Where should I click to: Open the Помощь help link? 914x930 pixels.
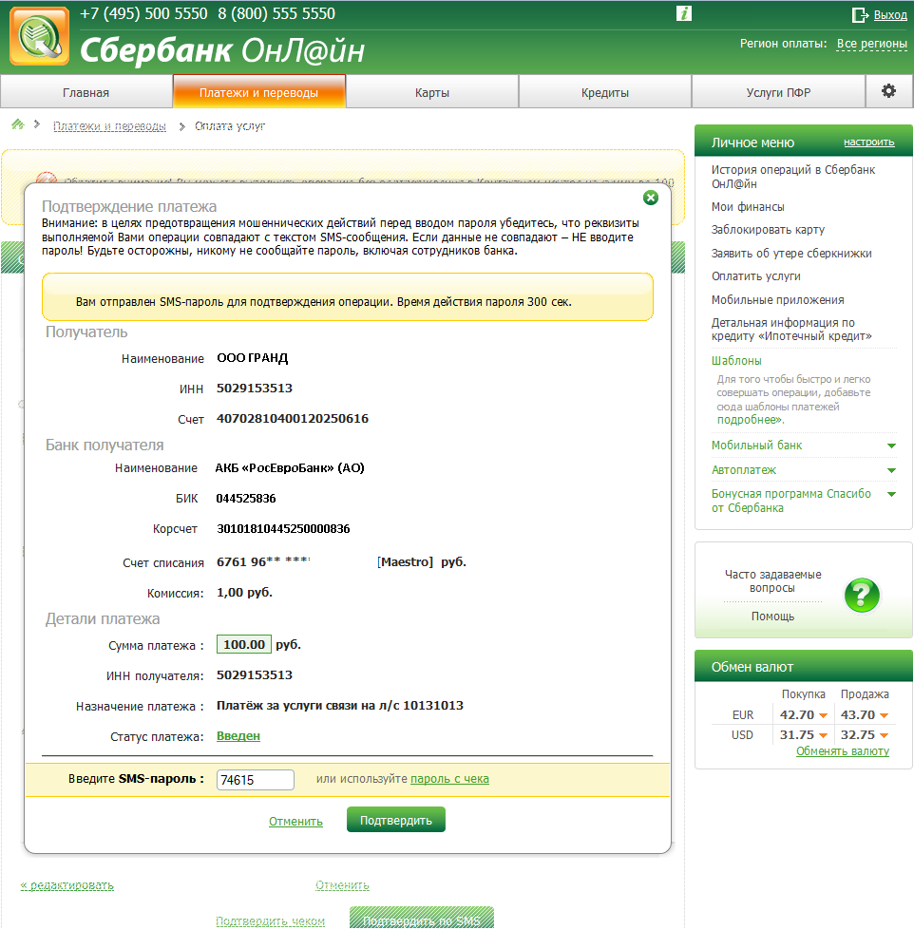pyautogui.click(x=772, y=617)
